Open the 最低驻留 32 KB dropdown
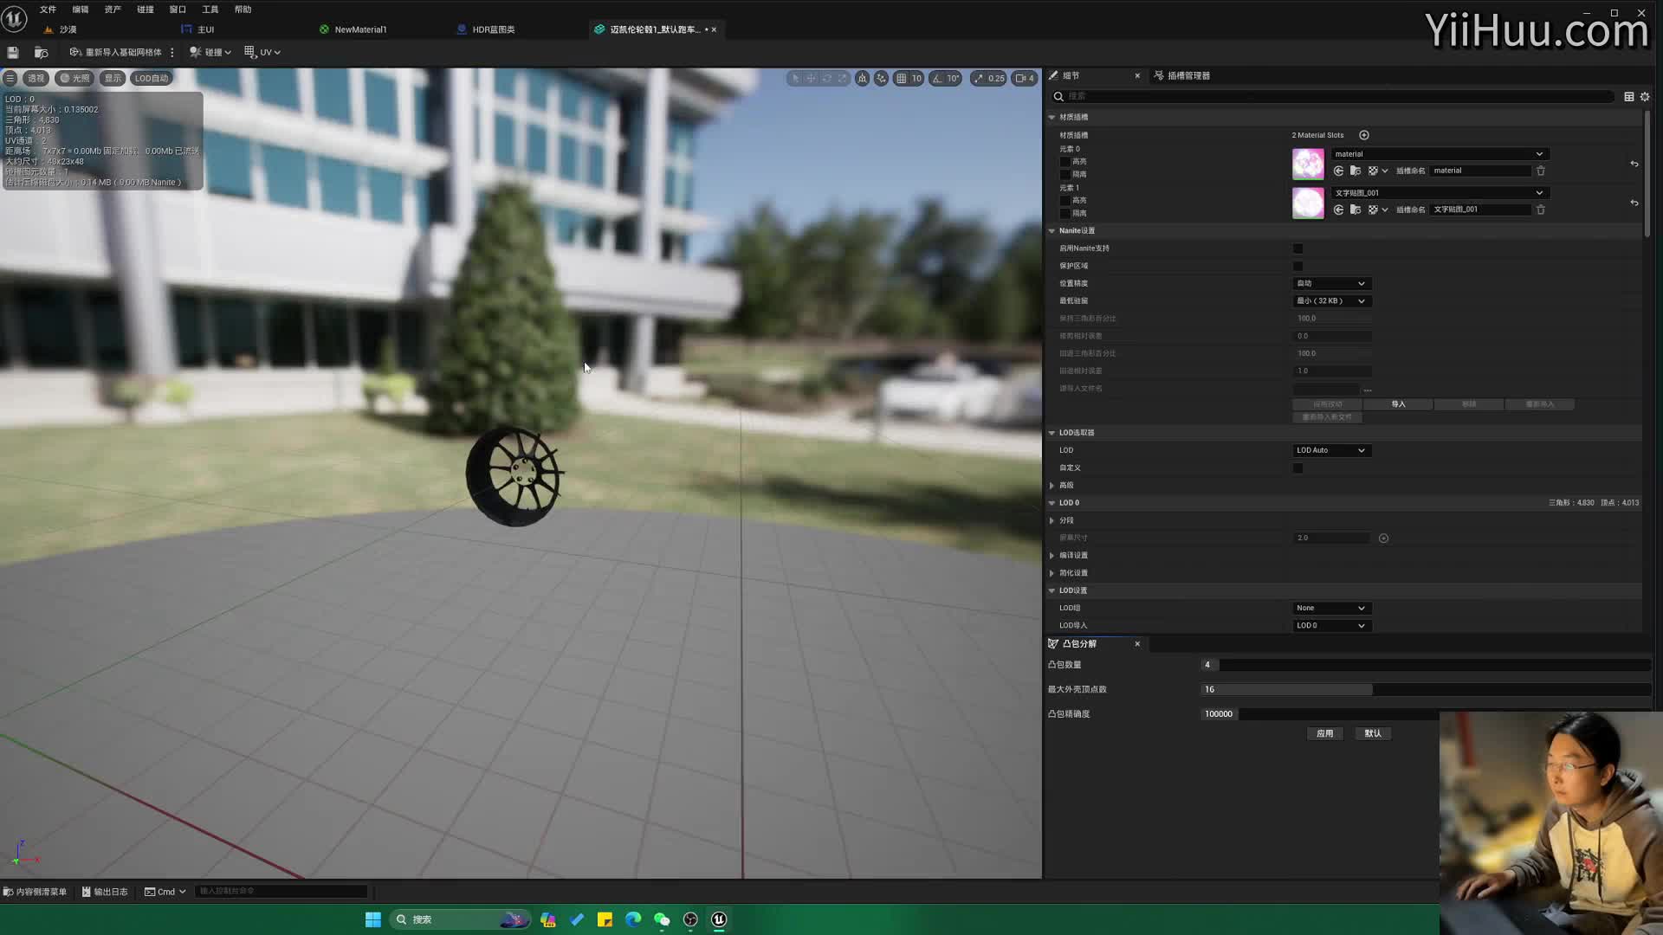This screenshot has width=1663, height=935. pyautogui.click(x=1331, y=301)
